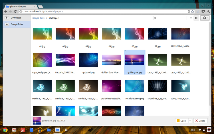
Task: Click the browser back arrow
Action: (x=5, y=11)
